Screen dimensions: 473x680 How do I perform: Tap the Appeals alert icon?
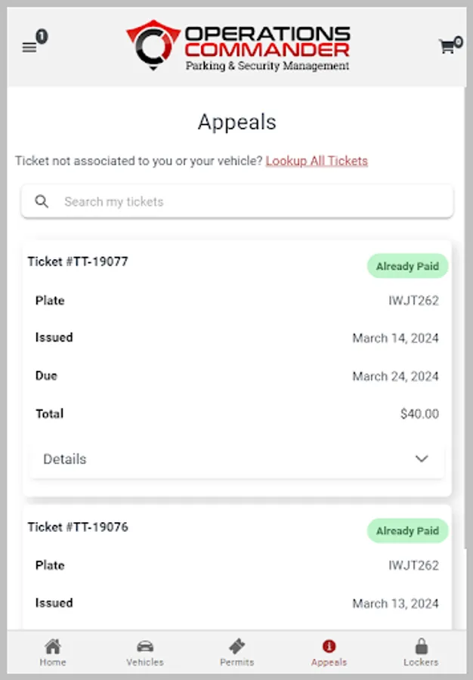(x=329, y=647)
